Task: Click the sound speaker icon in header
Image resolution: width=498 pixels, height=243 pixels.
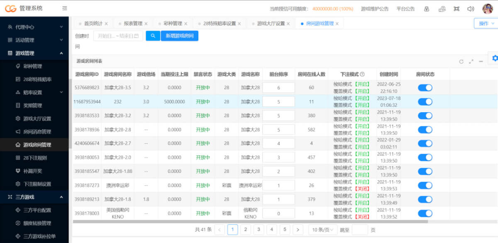Action: [x=471, y=9]
